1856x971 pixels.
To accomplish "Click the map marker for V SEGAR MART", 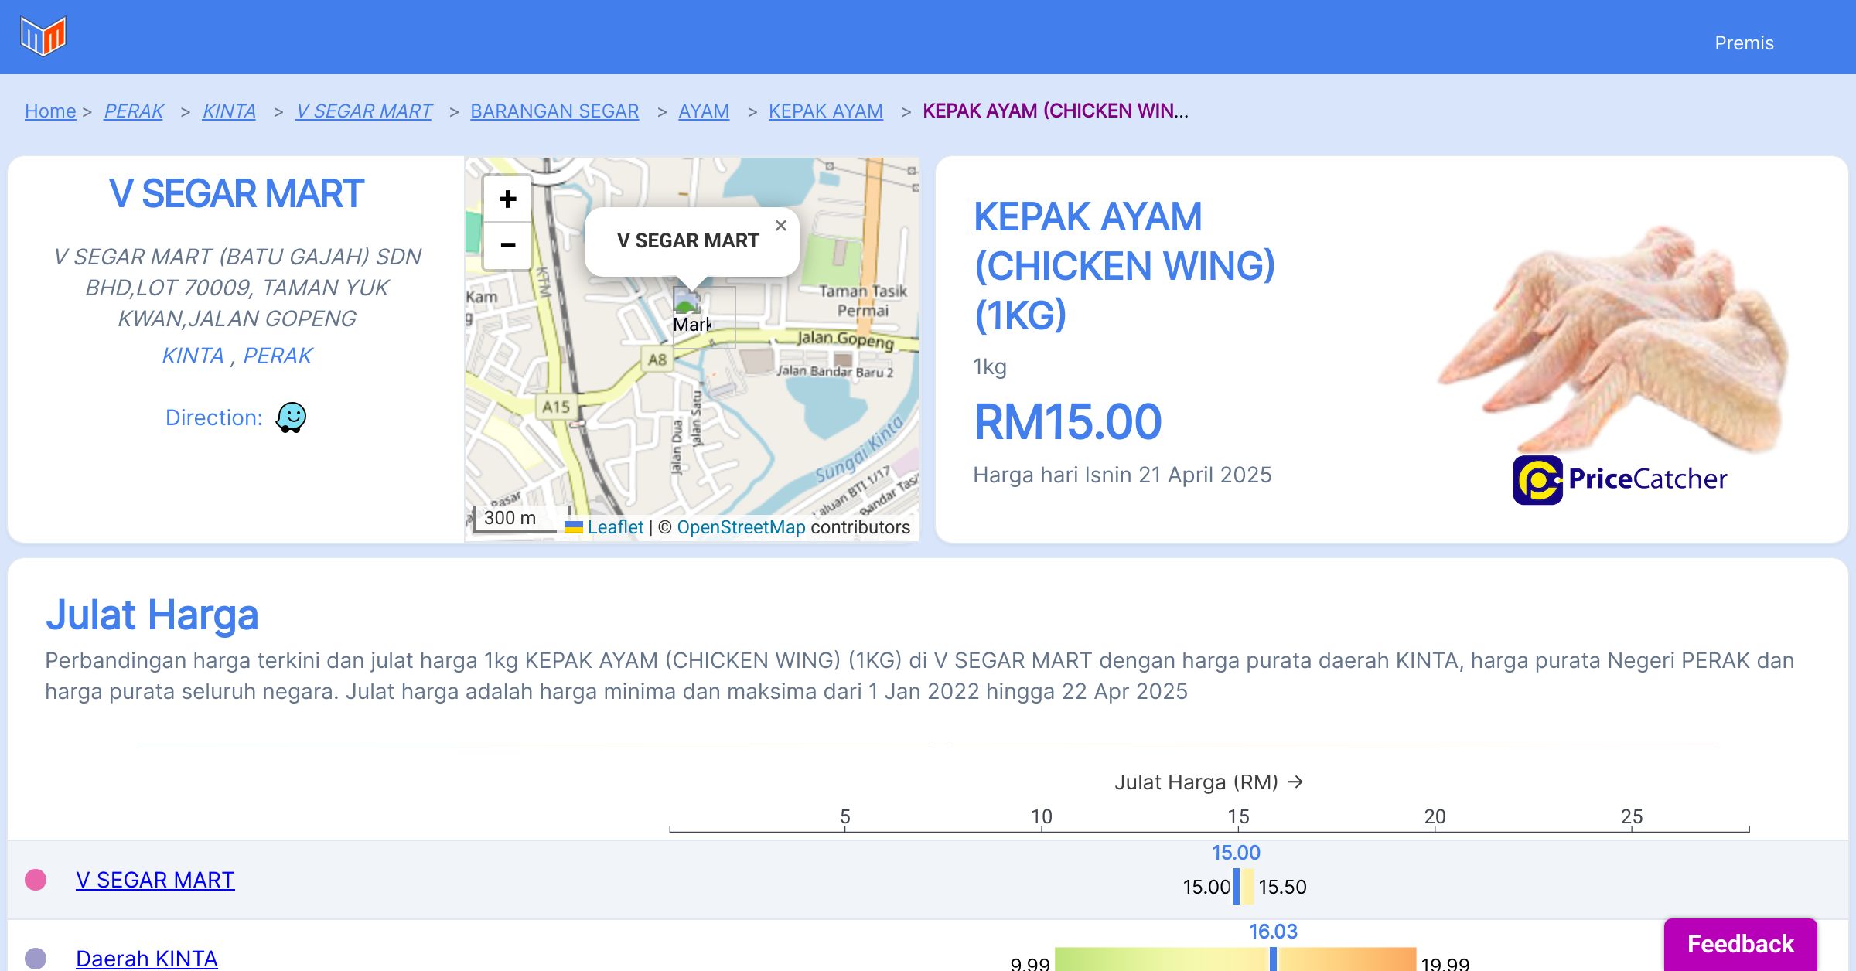I will point(687,305).
